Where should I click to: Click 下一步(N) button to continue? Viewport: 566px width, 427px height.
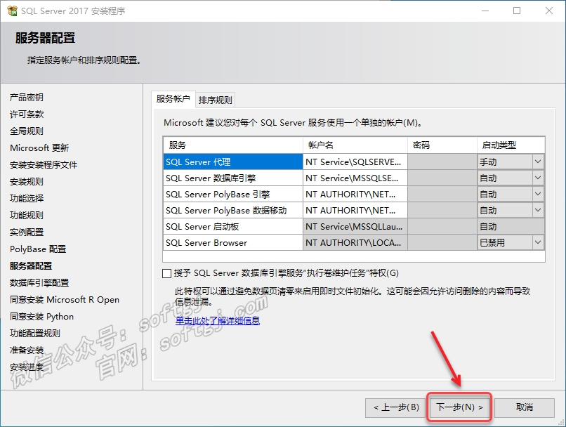[459, 407]
